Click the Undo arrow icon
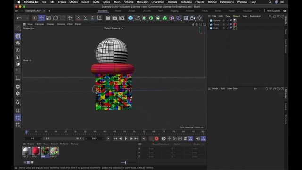This screenshot has width=302, height=170. pos(19,18)
